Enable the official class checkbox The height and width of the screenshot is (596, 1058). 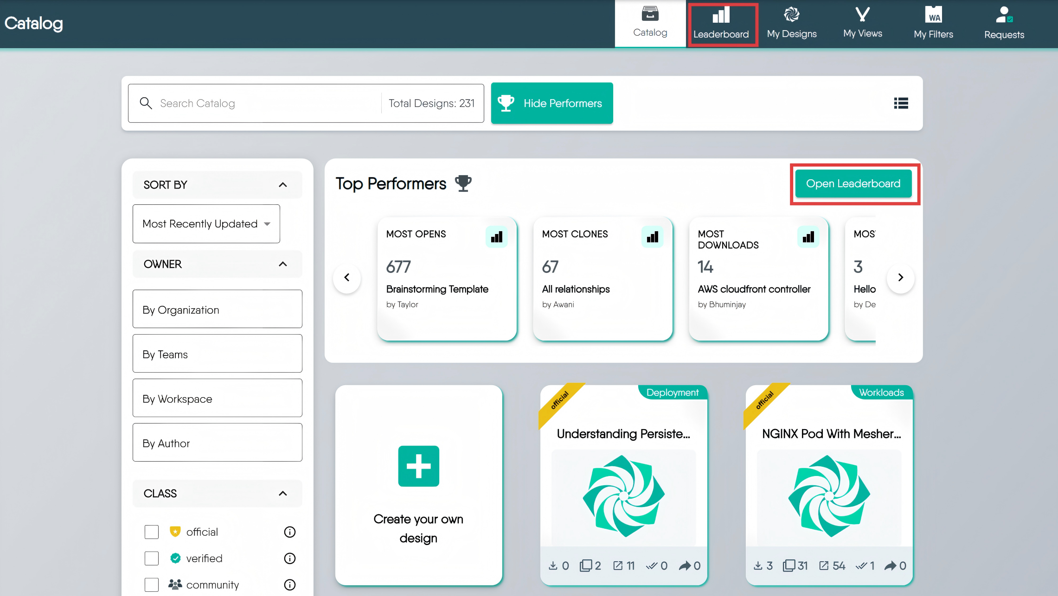[152, 532]
